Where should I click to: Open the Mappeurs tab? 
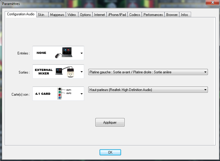coord(57,15)
